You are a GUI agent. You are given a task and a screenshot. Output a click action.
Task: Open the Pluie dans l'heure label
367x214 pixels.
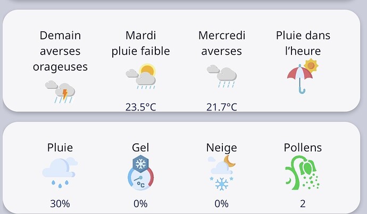click(303, 43)
